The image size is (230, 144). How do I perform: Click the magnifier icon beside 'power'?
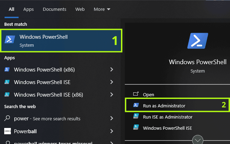click(7, 118)
